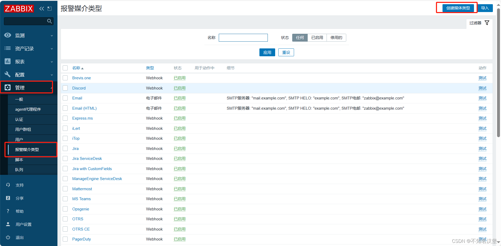501x246 pixels.
Task: Click the 分享 Z icon
Action: coord(8,198)
